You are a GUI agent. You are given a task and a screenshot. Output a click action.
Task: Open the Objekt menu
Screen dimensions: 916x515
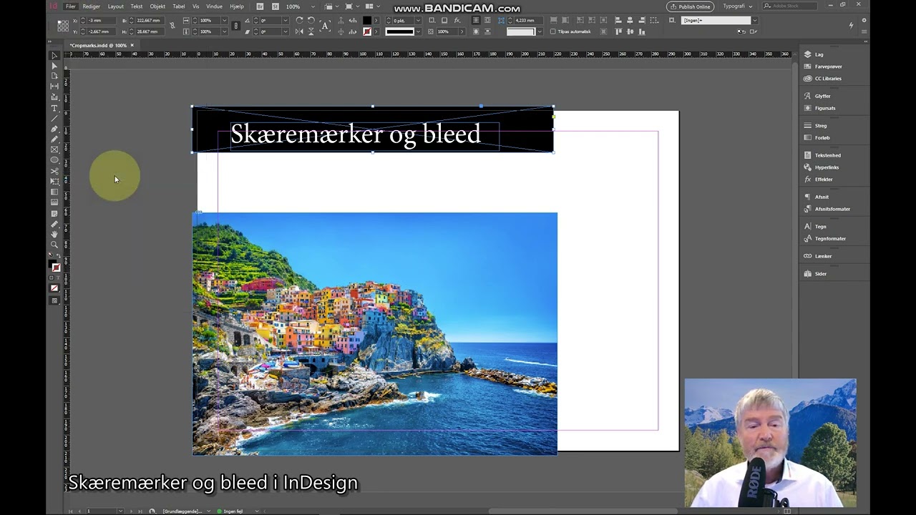point(157,6)
